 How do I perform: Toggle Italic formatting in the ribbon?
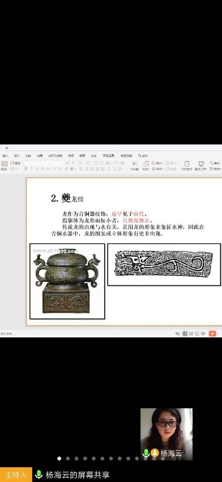32,168
